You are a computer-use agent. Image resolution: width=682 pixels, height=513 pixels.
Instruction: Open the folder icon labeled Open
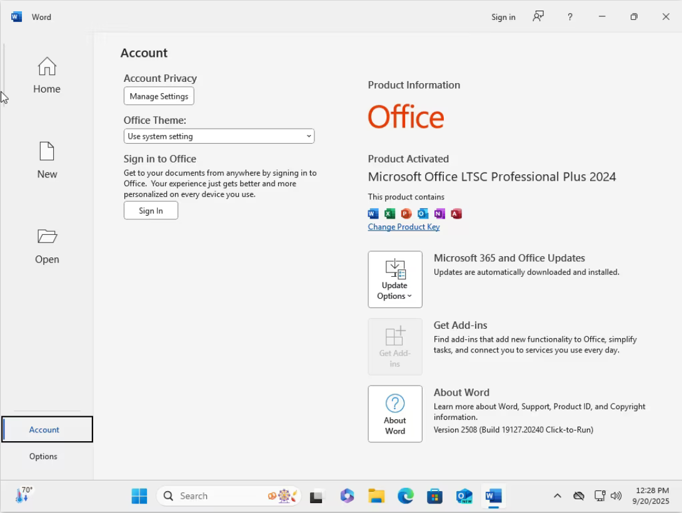[46, 236]
